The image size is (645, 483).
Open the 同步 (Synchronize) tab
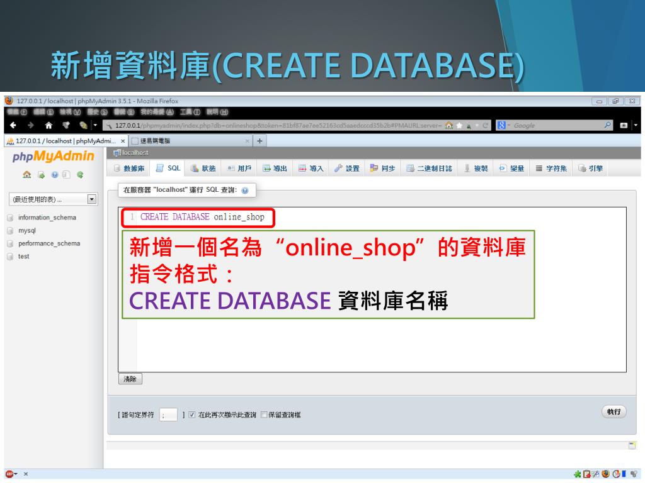(x=382, y=169)
